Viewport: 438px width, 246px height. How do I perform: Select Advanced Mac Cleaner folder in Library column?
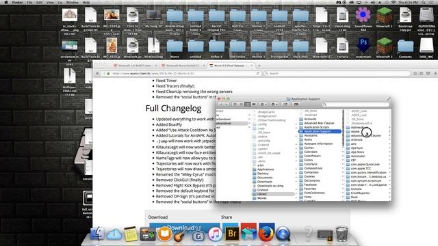click(319, 123)
